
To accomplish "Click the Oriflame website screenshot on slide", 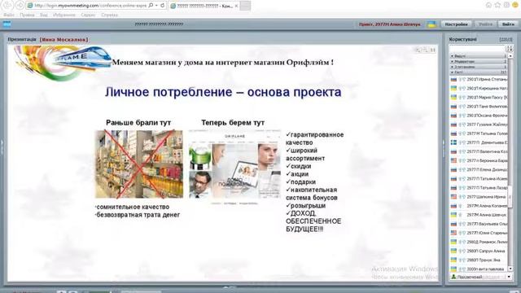I will (234, 167).
